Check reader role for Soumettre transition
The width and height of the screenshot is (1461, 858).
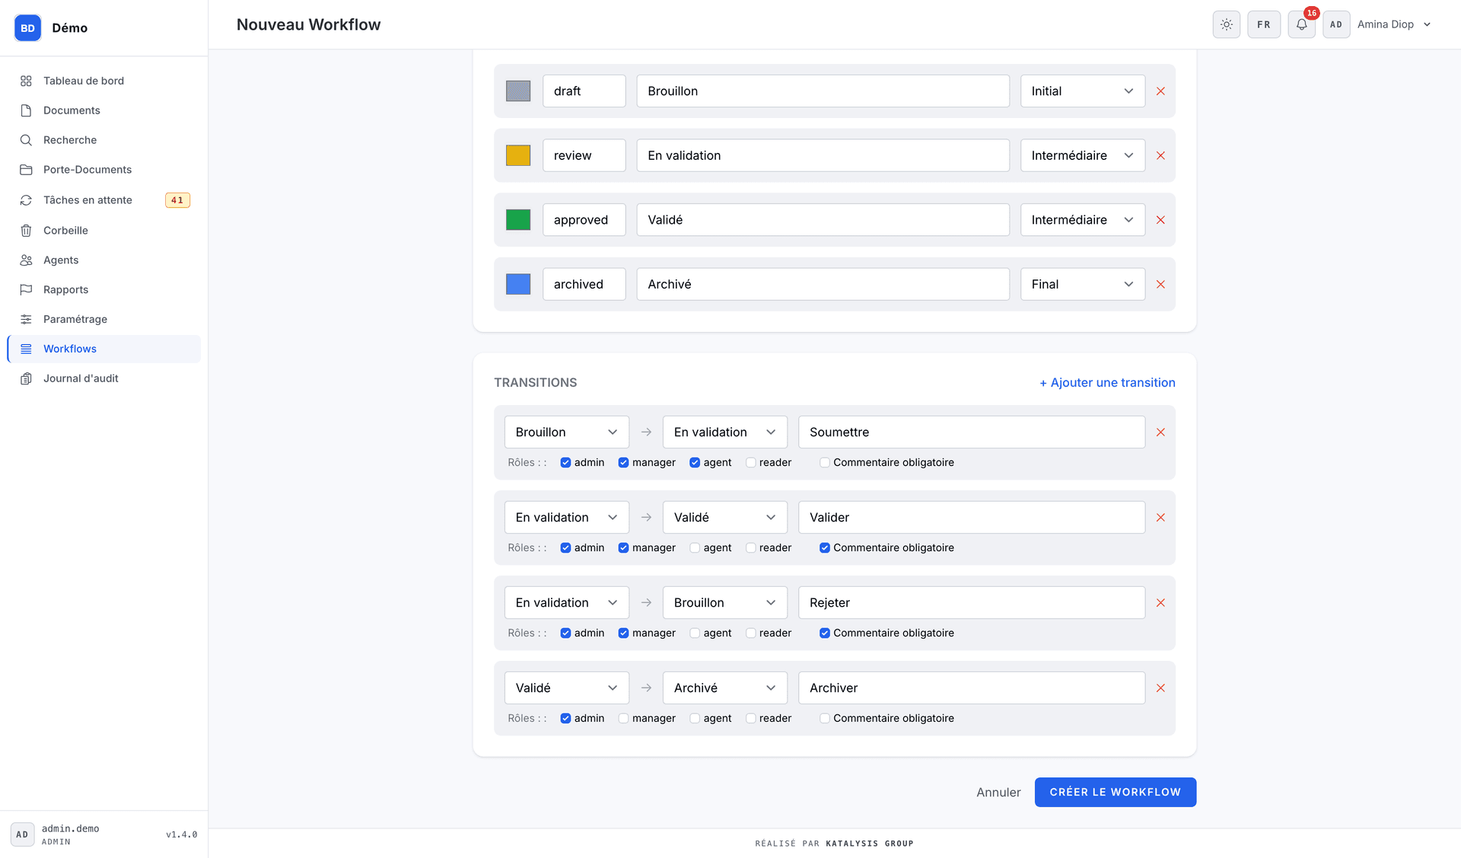click(x=751, y=463)
